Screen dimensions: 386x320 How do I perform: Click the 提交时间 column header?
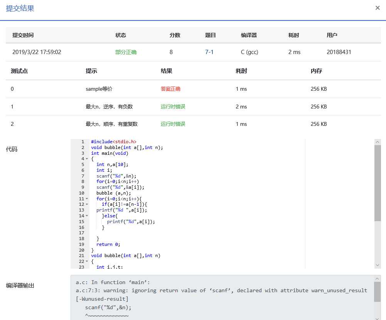coord(23,35)
